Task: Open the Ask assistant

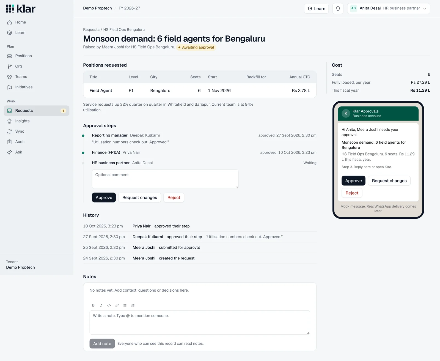Action: (x=36, y=152)
